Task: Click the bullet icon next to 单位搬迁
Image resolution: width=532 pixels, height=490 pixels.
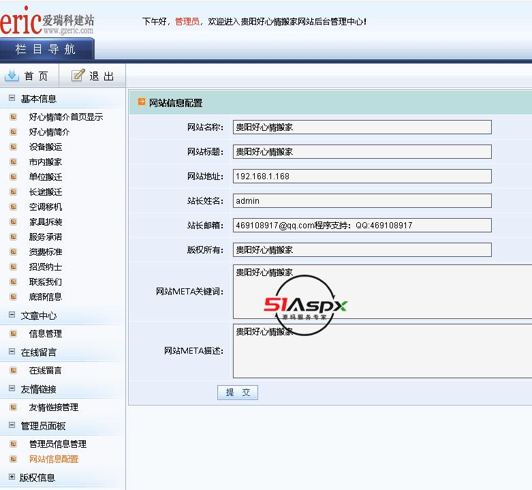Action: point(13,177)
